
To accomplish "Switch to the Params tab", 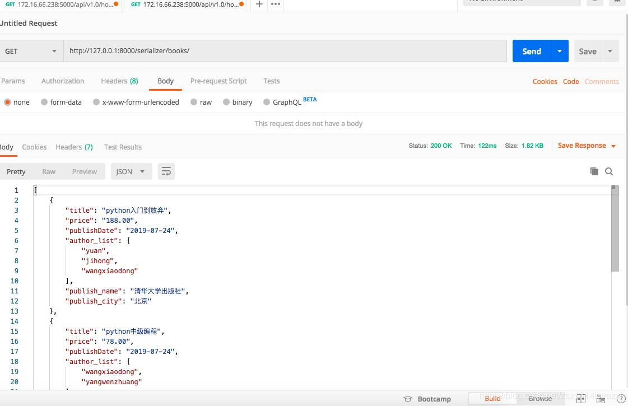I will point(13,81).
